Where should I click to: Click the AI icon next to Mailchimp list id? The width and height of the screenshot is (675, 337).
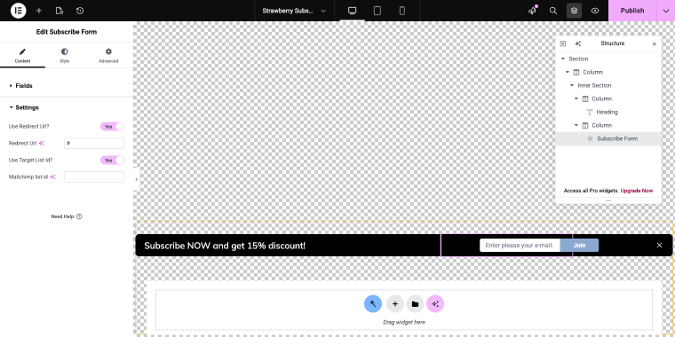[52, 176]
